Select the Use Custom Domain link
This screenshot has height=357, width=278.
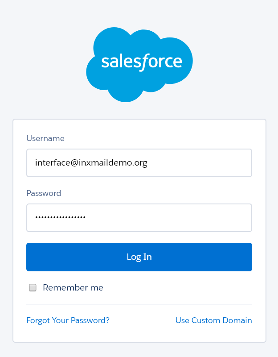[x=214, y=320]
